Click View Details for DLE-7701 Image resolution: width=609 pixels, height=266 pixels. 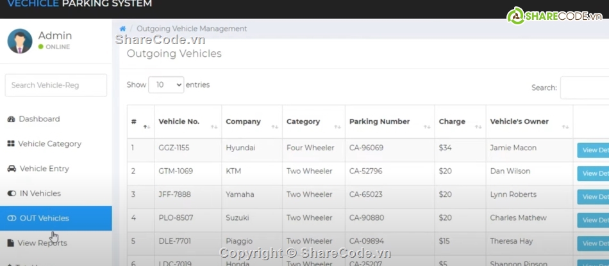point(593,243)
